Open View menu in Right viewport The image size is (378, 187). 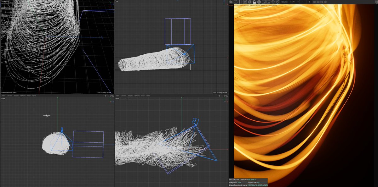tap(3, 96)
